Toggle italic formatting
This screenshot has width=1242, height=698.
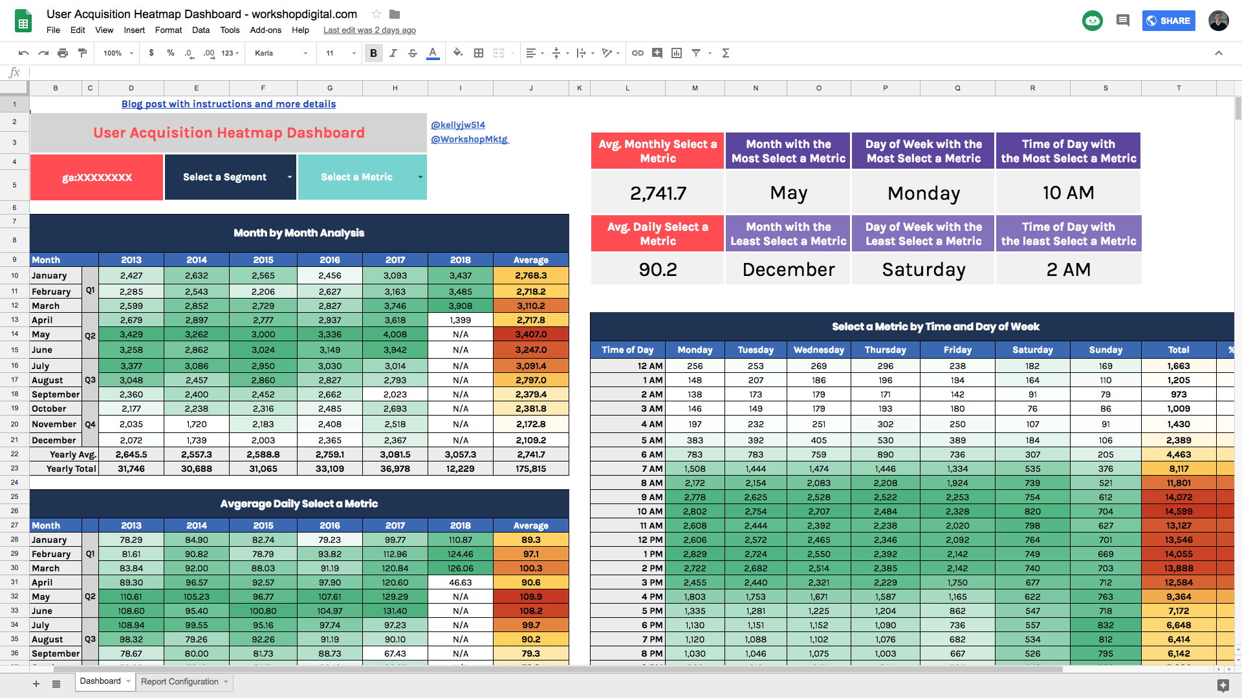coord(393,53)
